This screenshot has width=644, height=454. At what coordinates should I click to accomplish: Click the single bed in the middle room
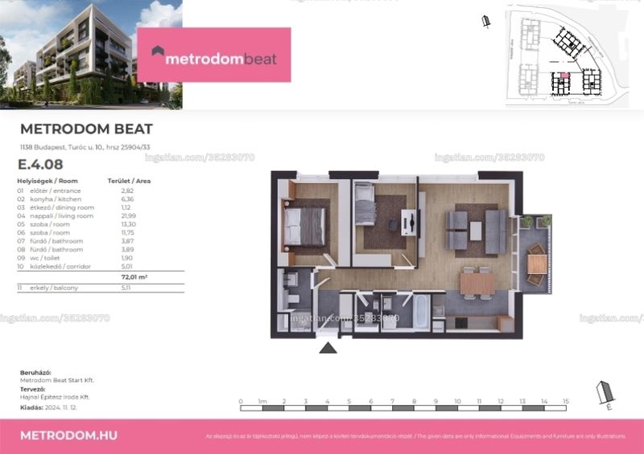[x=365, y=204]
